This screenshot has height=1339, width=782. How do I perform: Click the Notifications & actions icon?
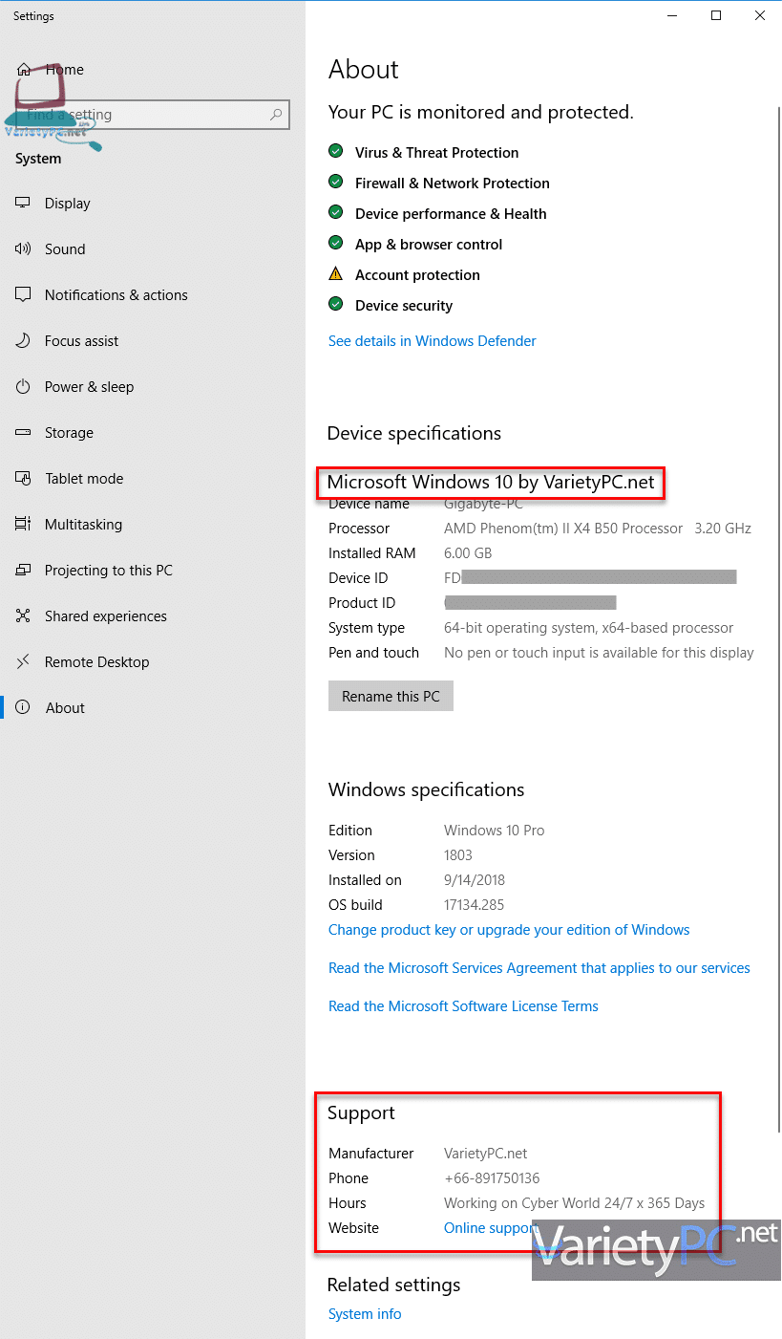[24, 295]
